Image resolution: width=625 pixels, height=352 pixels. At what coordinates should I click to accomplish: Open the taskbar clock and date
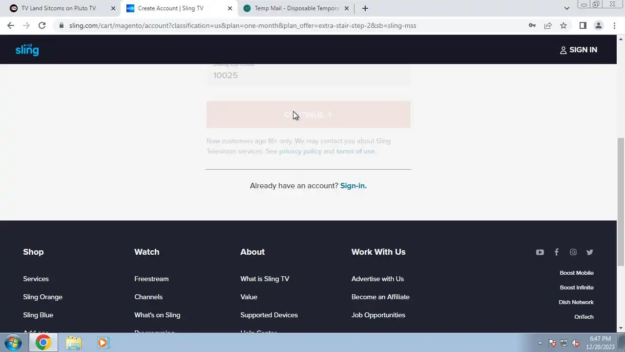point(600,343)
